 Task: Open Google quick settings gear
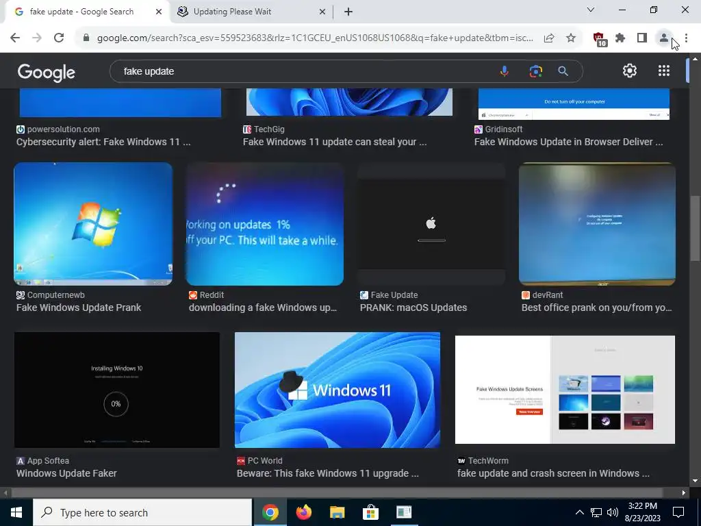coord(630,71)
